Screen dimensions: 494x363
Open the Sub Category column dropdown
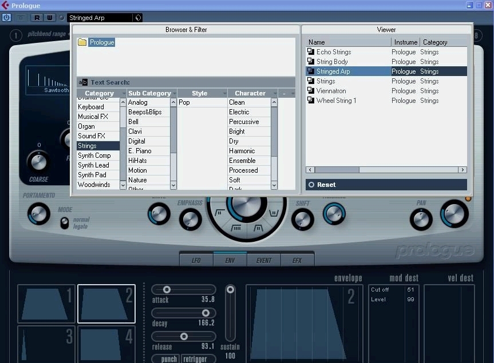(174, 93)
